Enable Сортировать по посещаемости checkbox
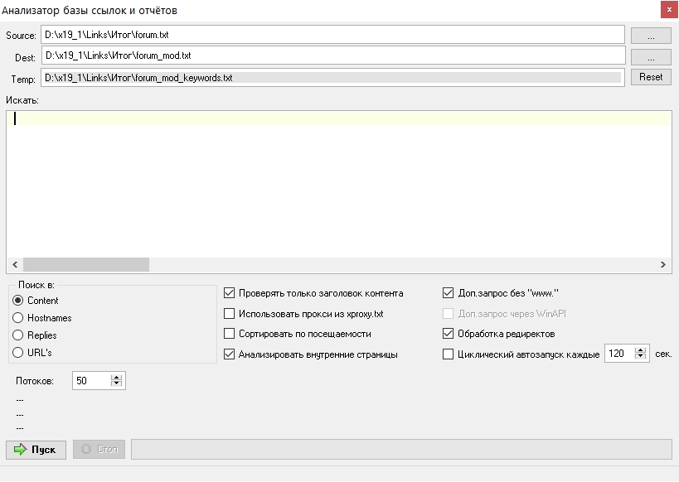 pos(298,334)
